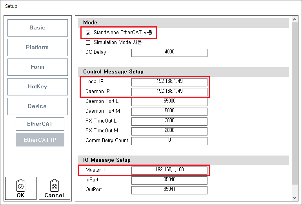Click the OK checkmark button
The height and width of the screenshot is (205, 302).
[21, 188]
